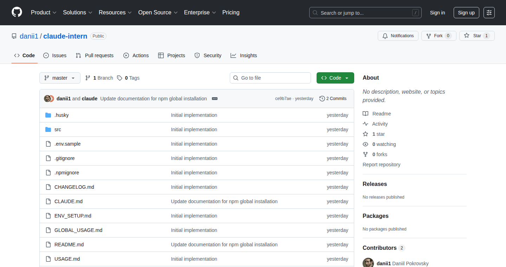Image resolution: width=506 pixels, height=267 pixels.
Task: Click file icon beside CHANGELOG.md
Action: click(48, 187)
